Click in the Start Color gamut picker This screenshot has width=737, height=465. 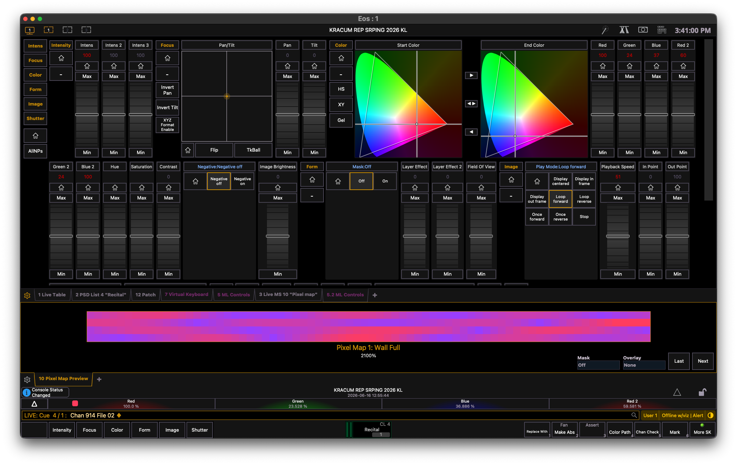point(408,104)
